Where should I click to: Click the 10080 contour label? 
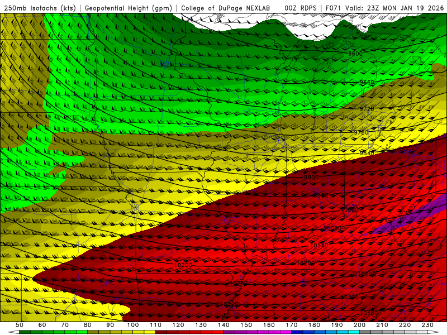332,228
